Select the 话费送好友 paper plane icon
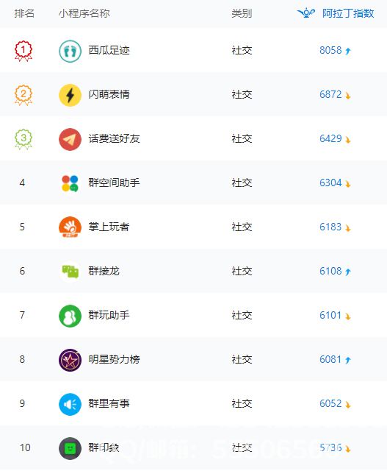The height and width of the screenshot is (471, 387). pyautogui.click(x=70, y=139)
